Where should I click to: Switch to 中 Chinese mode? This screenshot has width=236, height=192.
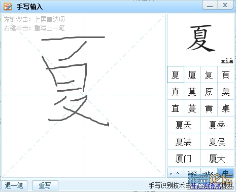[x=226, y=173]
